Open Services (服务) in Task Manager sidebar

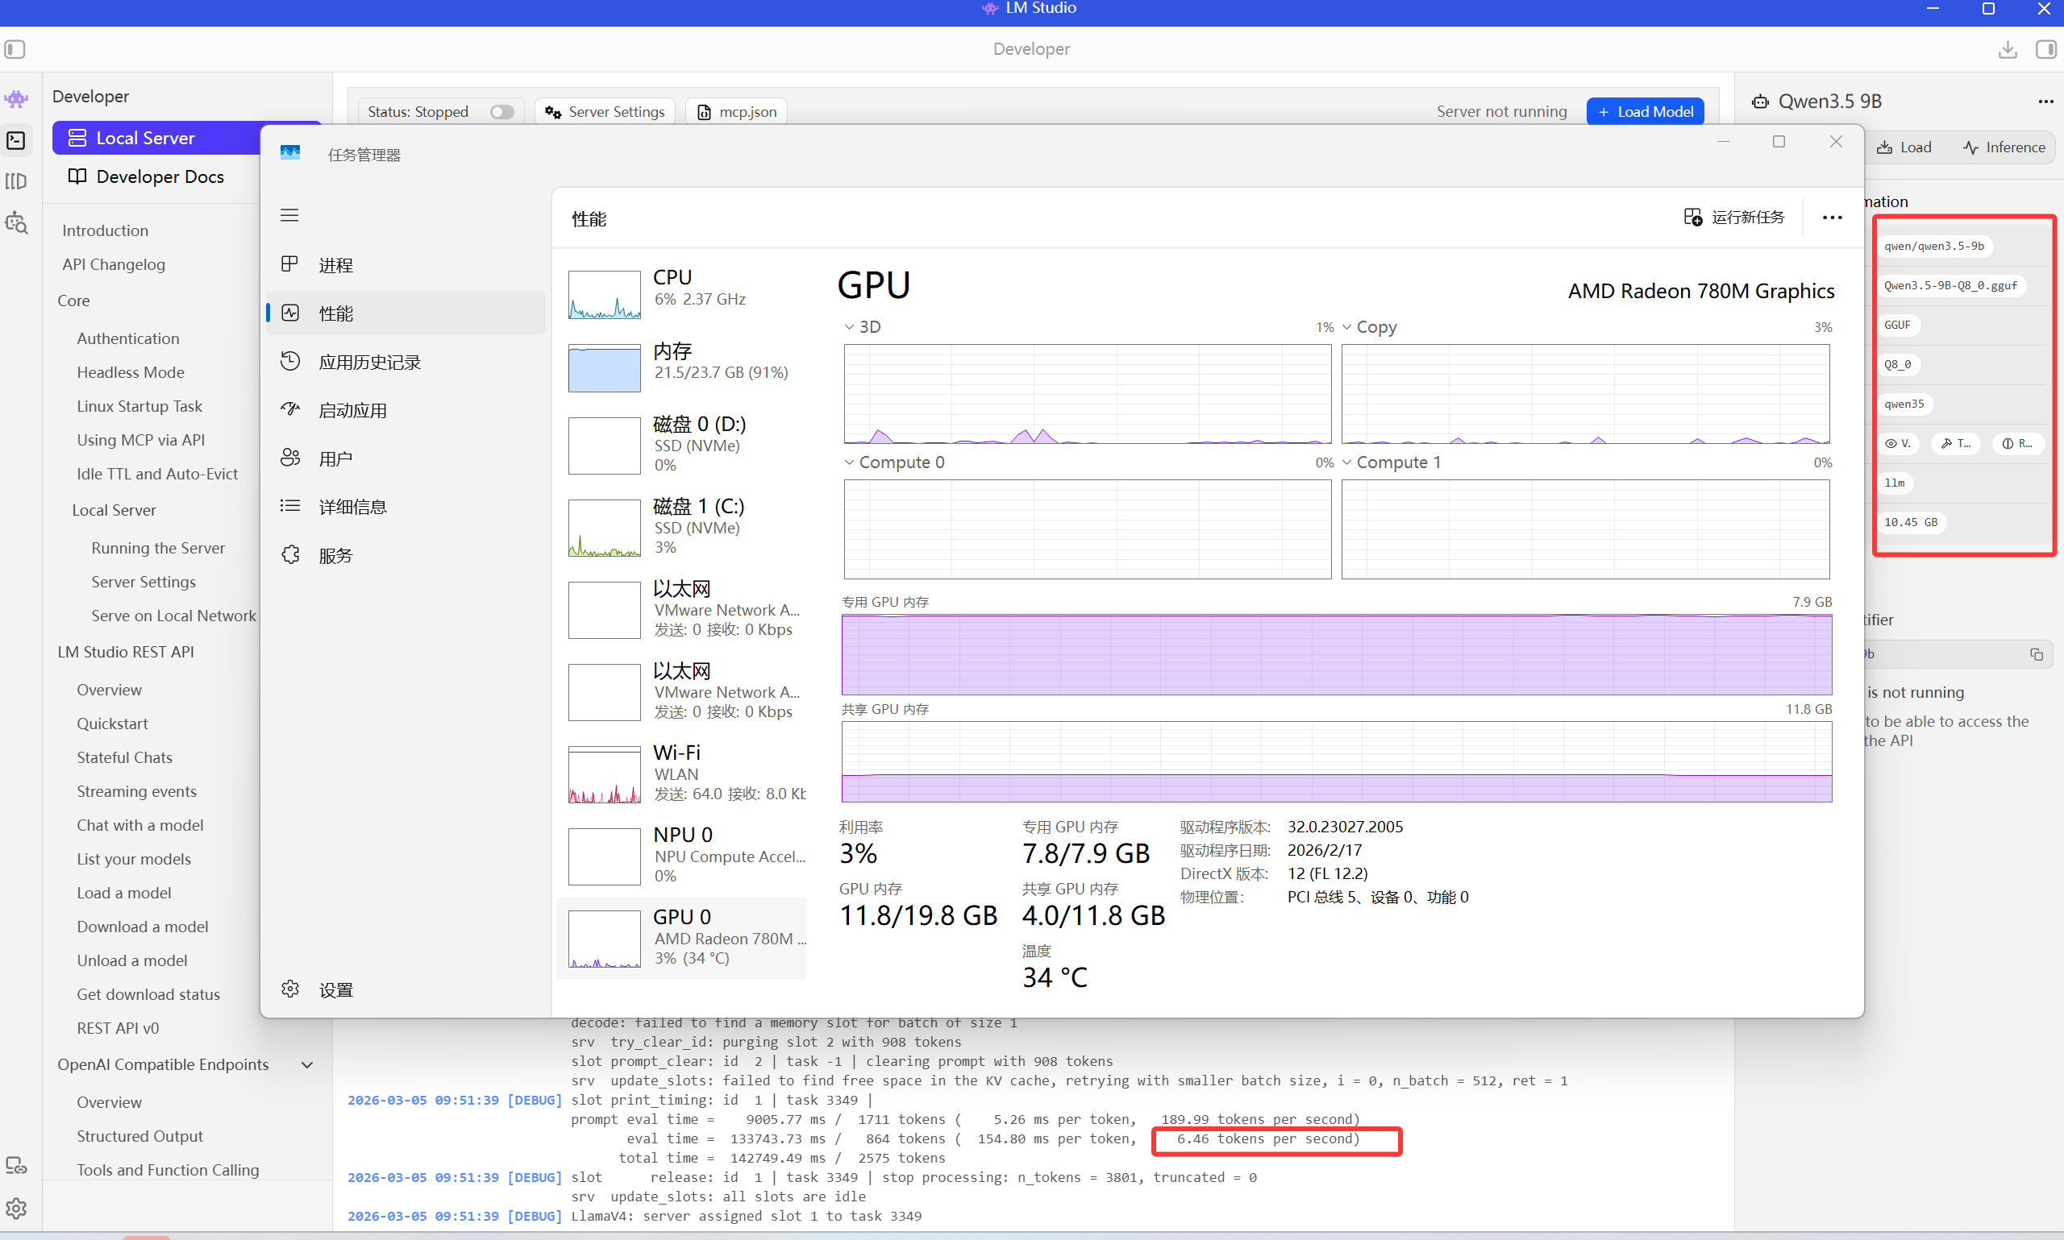pos(338,554)
